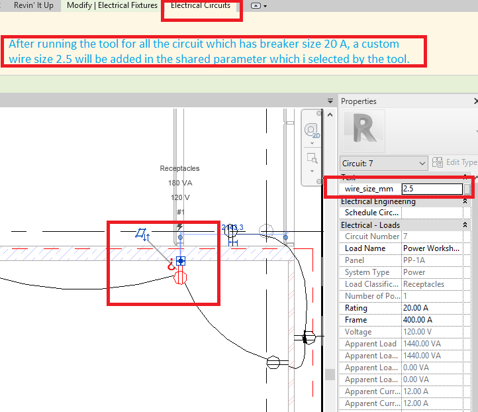Select the receptacle on right wall
The height and width of the screenshot is (412, 478).
(309, 338)
